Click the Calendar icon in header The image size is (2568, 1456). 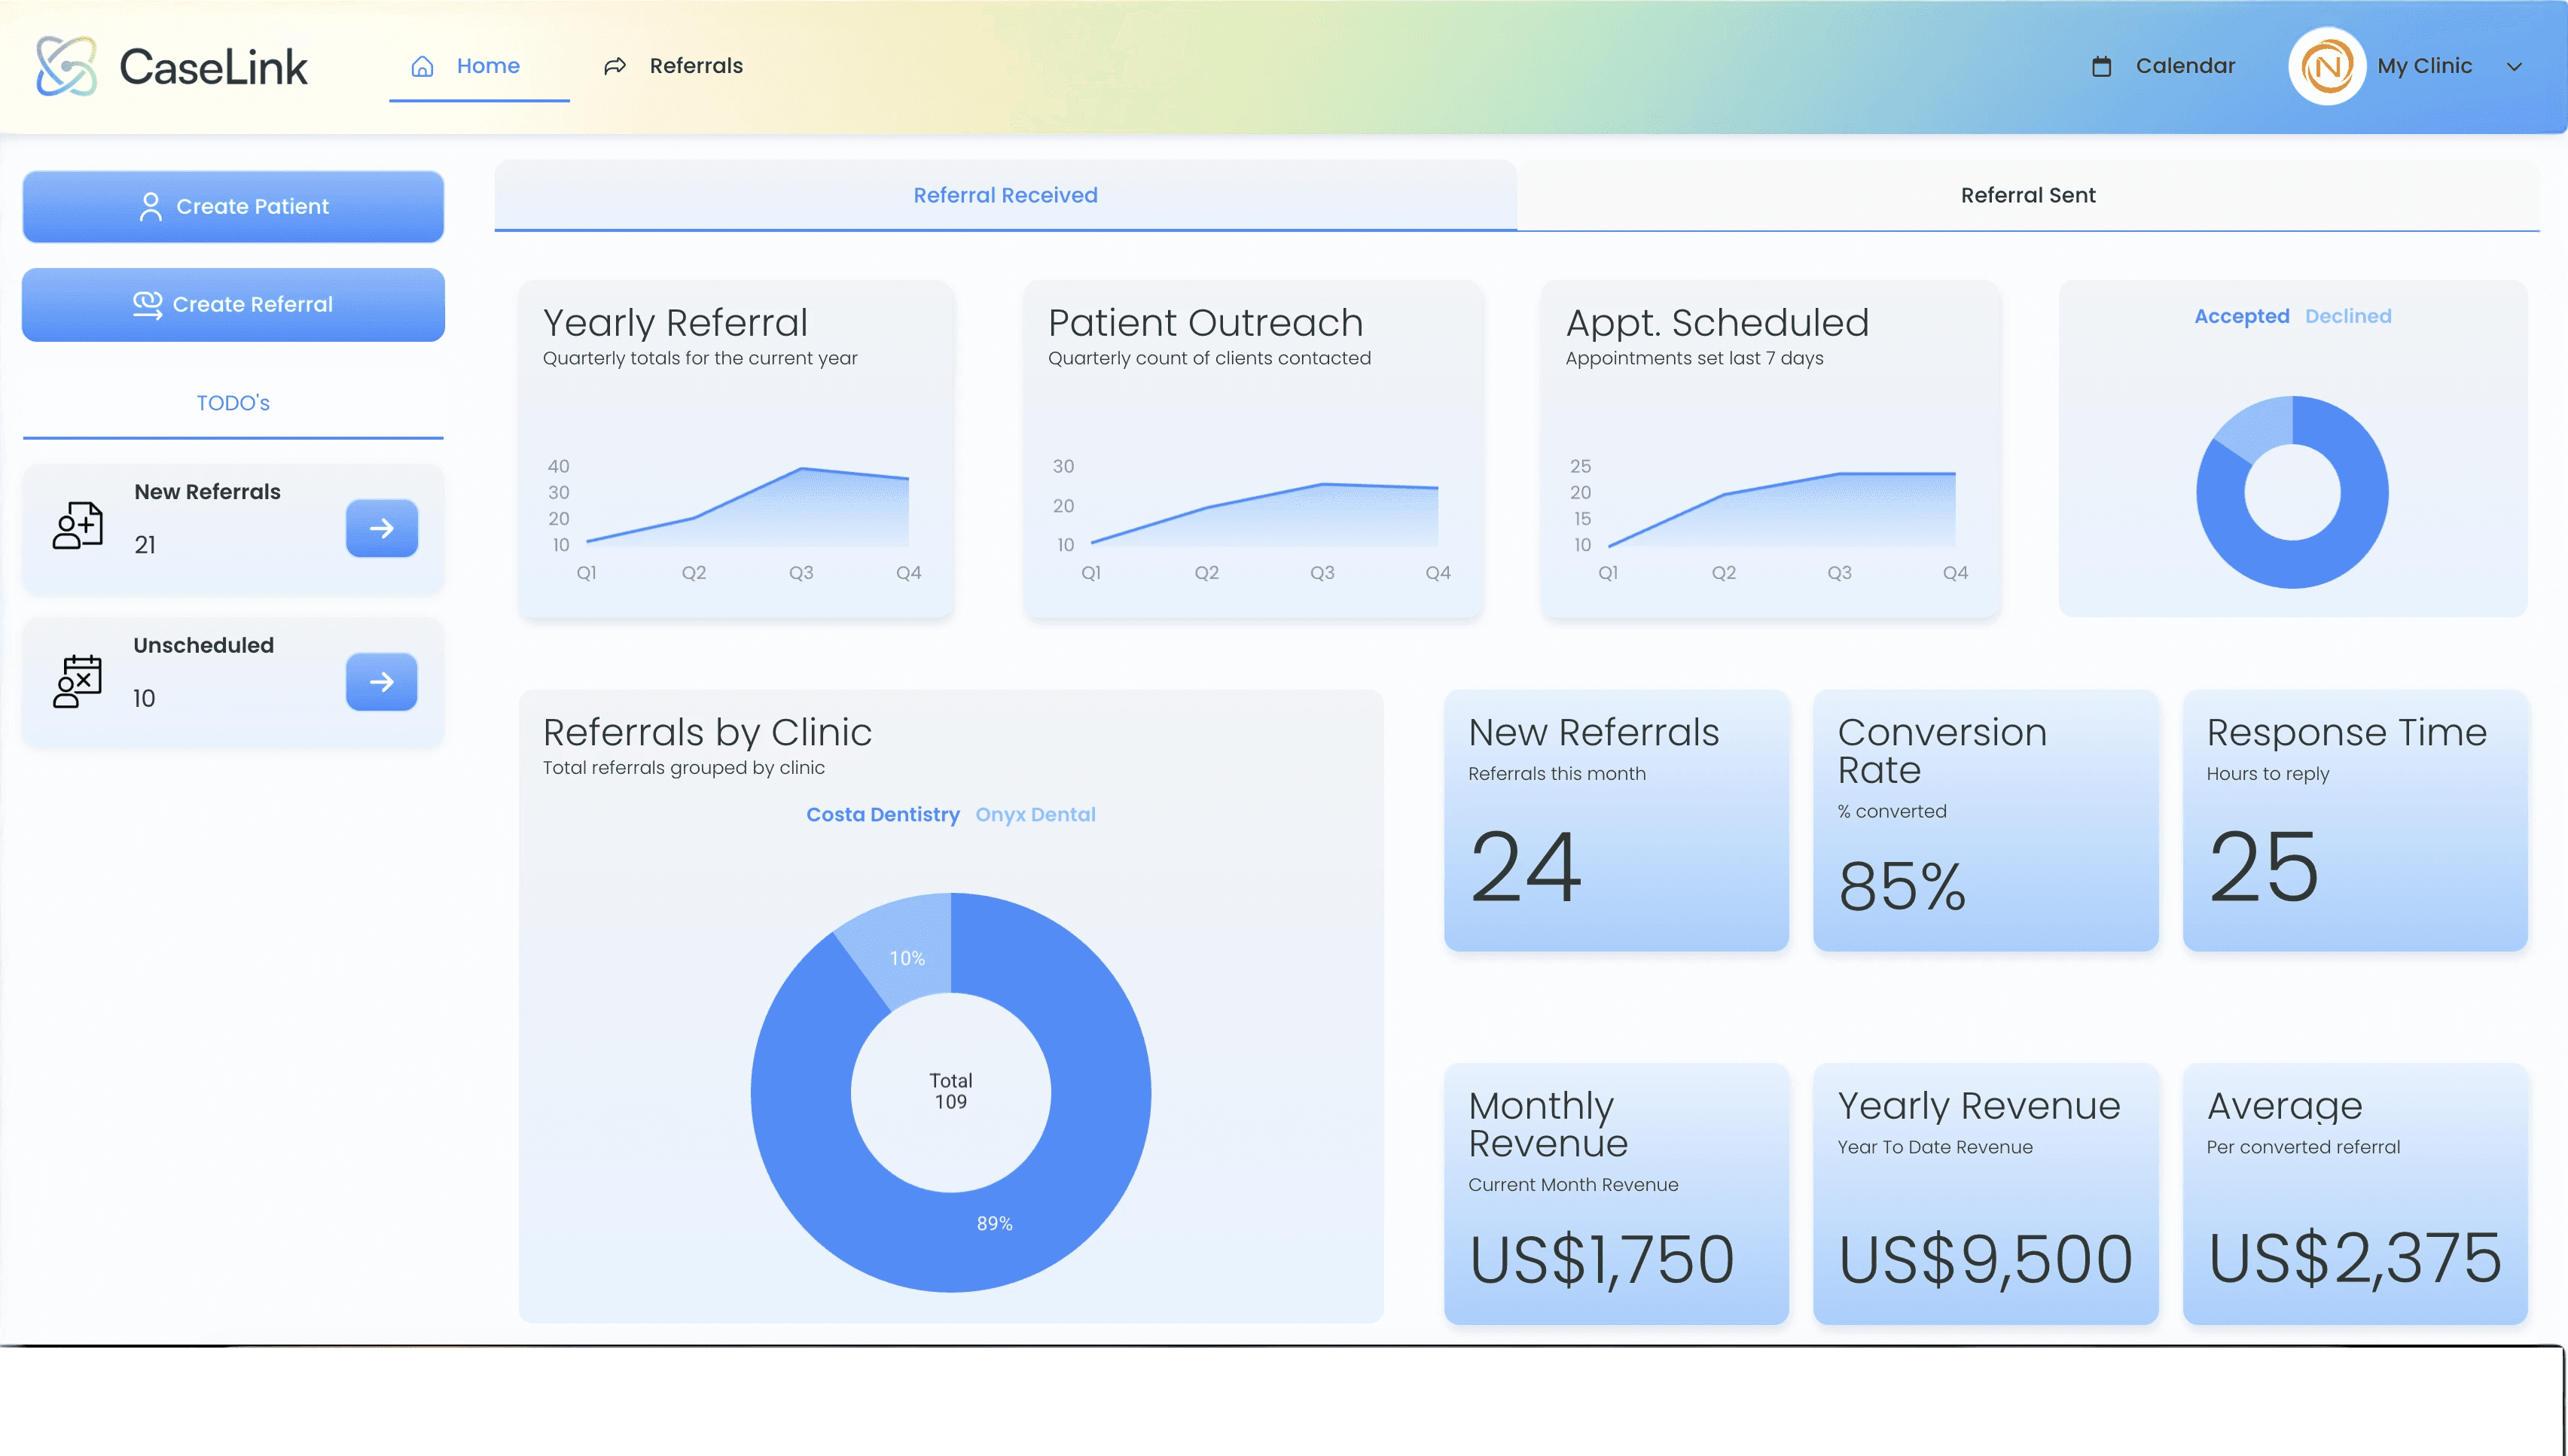tap(2102, 66)
